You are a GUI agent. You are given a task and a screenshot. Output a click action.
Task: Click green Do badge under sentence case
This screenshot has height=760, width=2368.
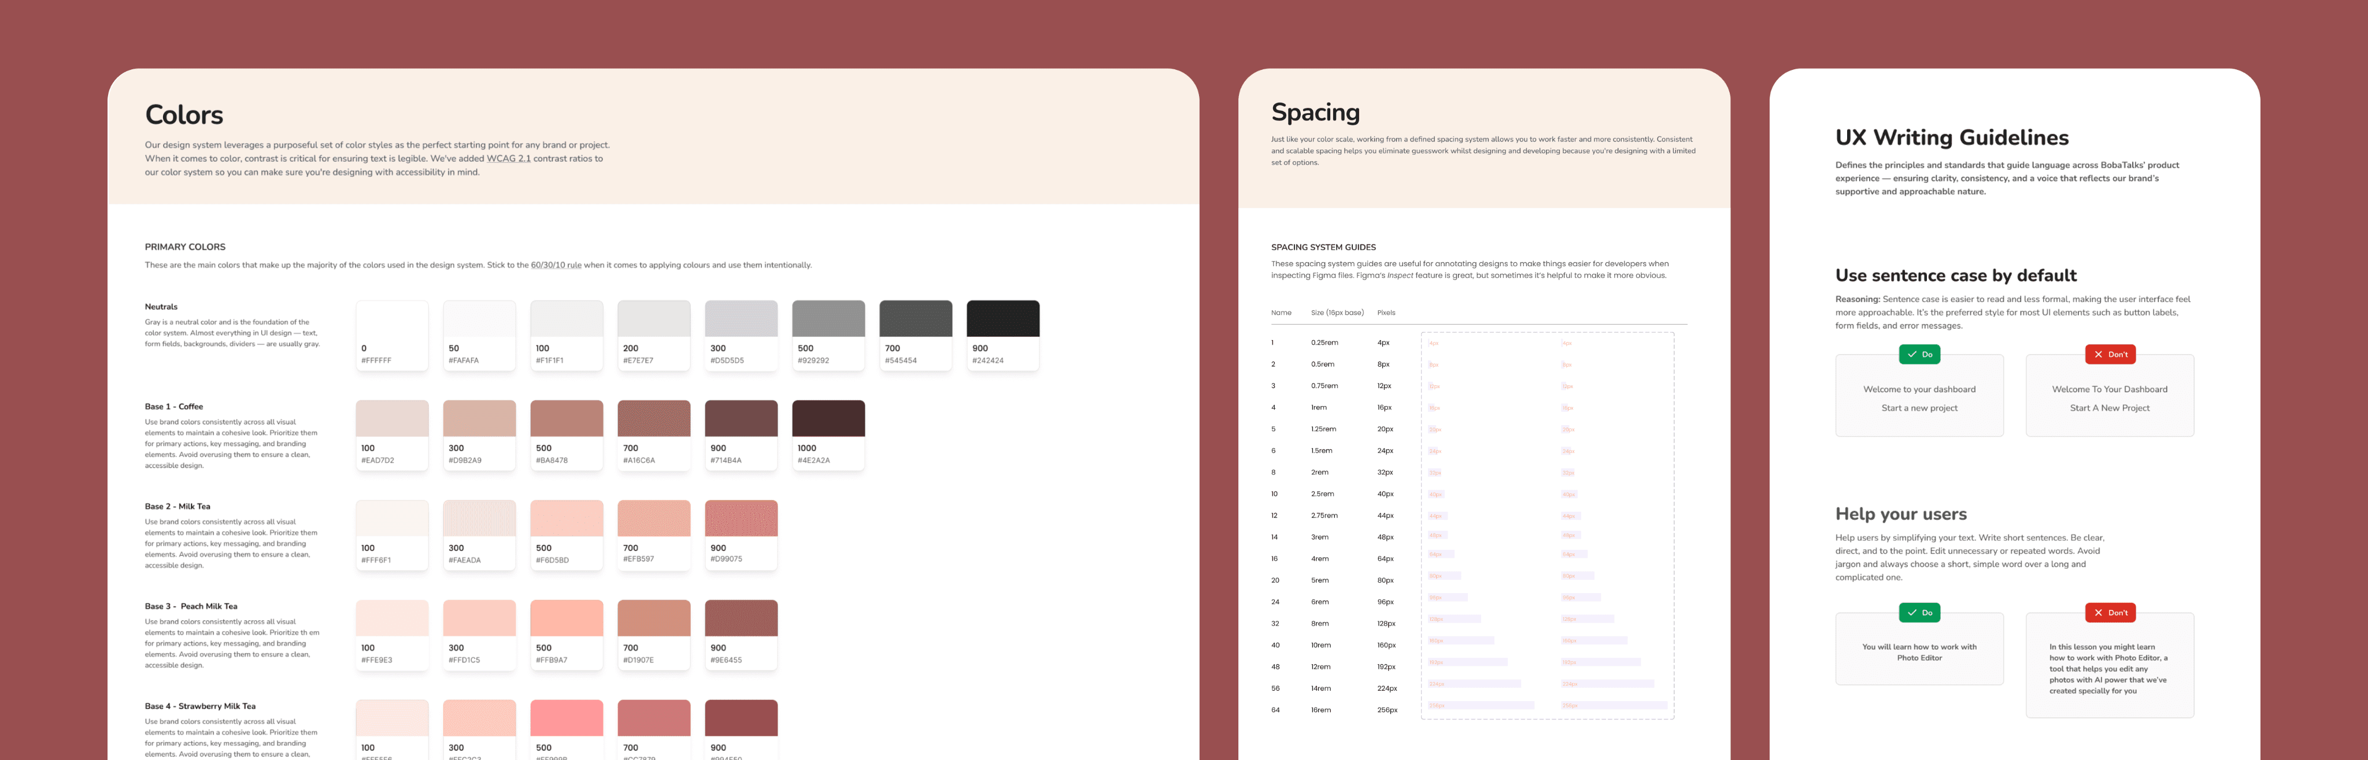point(1919,354)
